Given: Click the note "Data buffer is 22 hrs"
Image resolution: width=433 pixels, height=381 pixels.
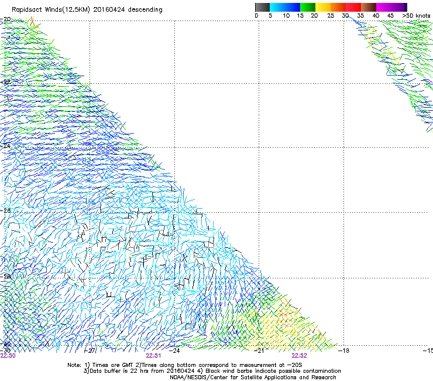Looking at the screenshot, I should coord(118,371).
